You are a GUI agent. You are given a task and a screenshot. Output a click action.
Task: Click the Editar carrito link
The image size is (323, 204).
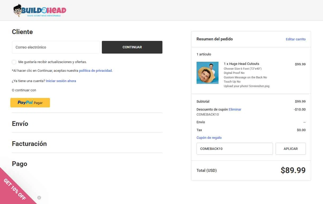click(296, 39)
